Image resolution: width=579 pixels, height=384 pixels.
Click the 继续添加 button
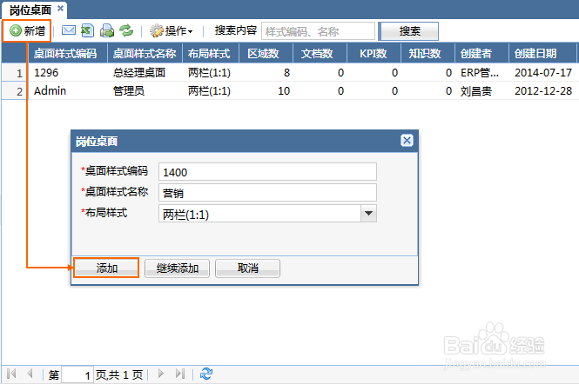pyautogui.click(x=178, y=268)
